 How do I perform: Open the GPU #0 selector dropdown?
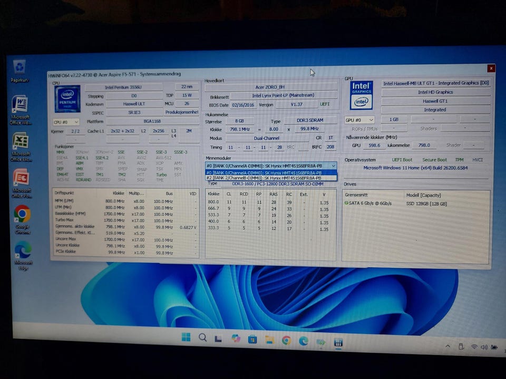point(359,120)
